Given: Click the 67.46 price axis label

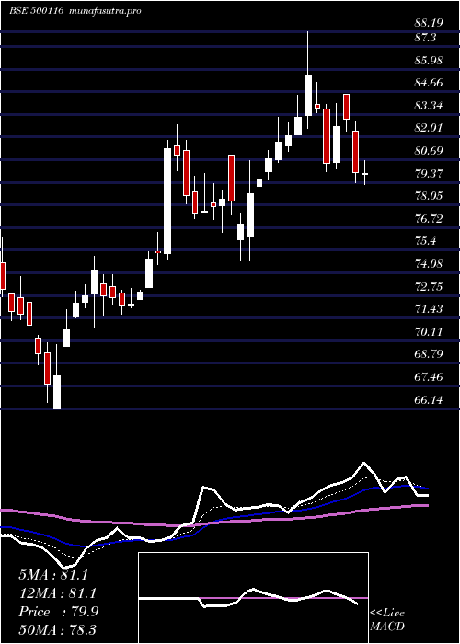Looking at the screenshot, I should tap(429, 377).
